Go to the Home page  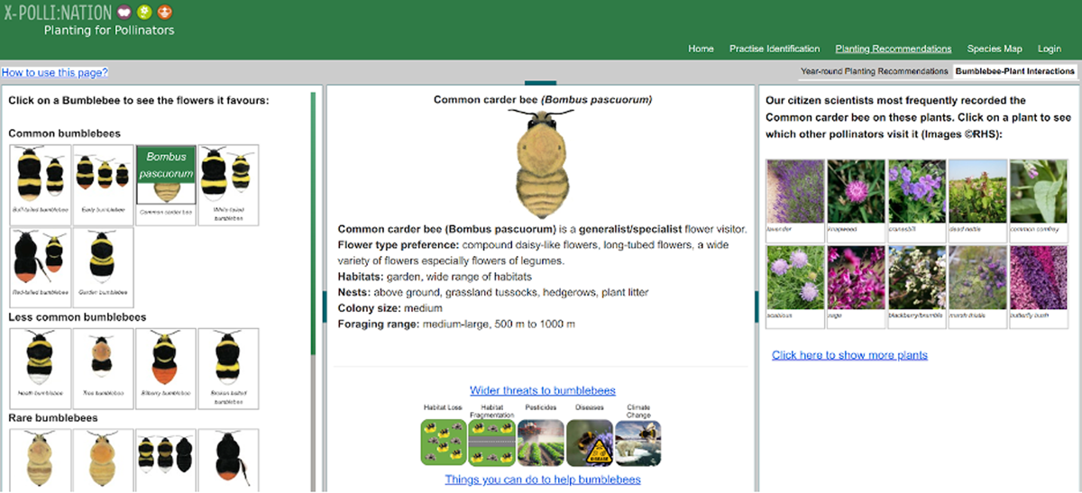coord(701,49)
